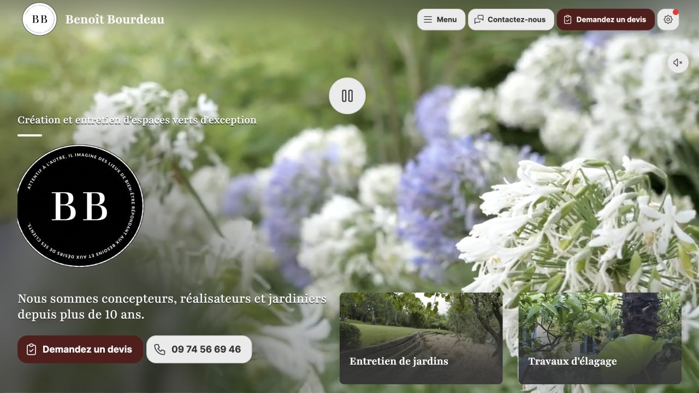This screenshot has height=393, width=699.
Task: Click the heading 'Création et entretien d'espaces verts d'exception'
Action: tap(137, 120)
